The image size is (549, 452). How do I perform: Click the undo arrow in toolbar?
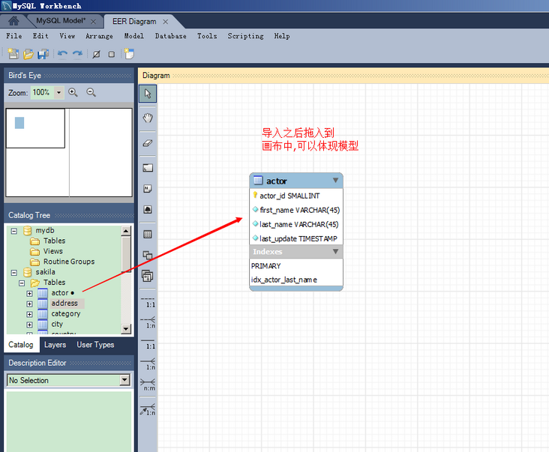pyautogui.click(x=62, y=54)
